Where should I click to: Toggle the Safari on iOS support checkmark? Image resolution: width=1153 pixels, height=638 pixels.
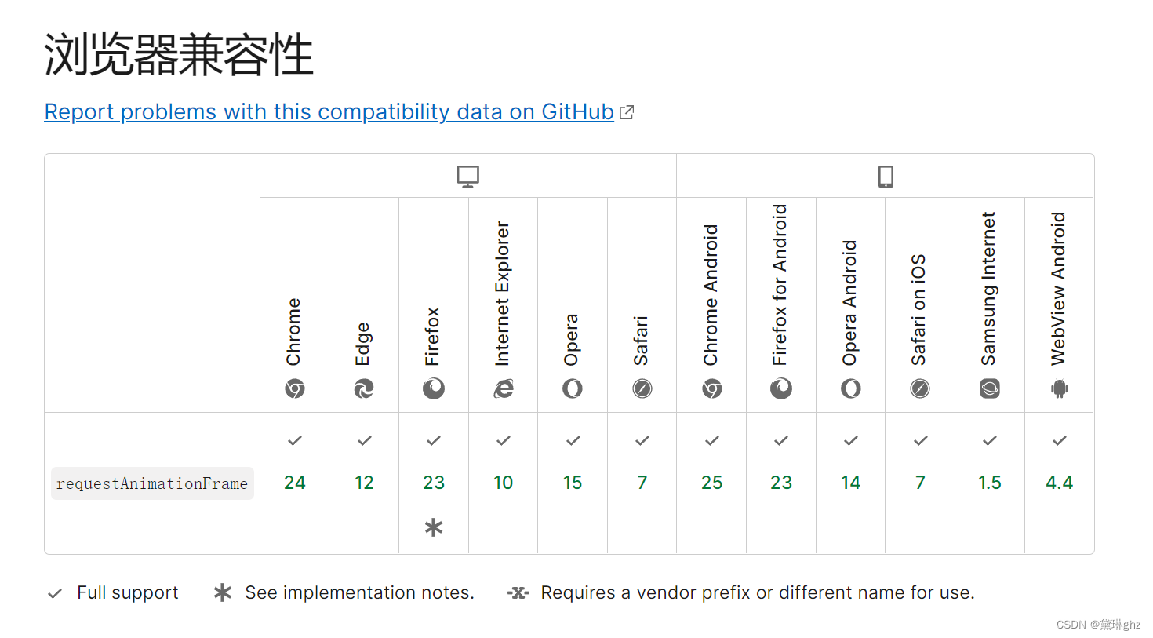[919, 440]
